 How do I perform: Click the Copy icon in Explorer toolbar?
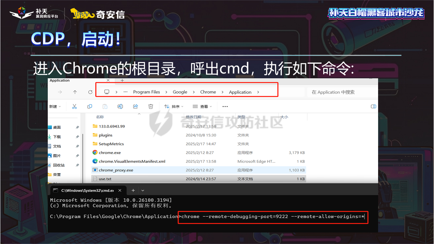[90, 106]
